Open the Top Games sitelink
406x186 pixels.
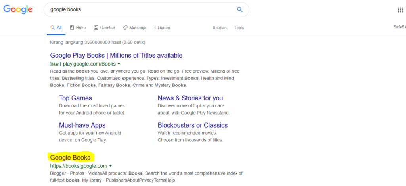pos(75,98)
